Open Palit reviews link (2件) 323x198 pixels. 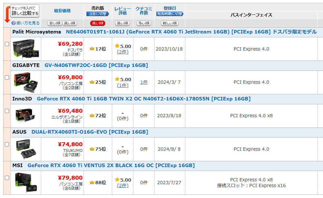tap(123, 52)
